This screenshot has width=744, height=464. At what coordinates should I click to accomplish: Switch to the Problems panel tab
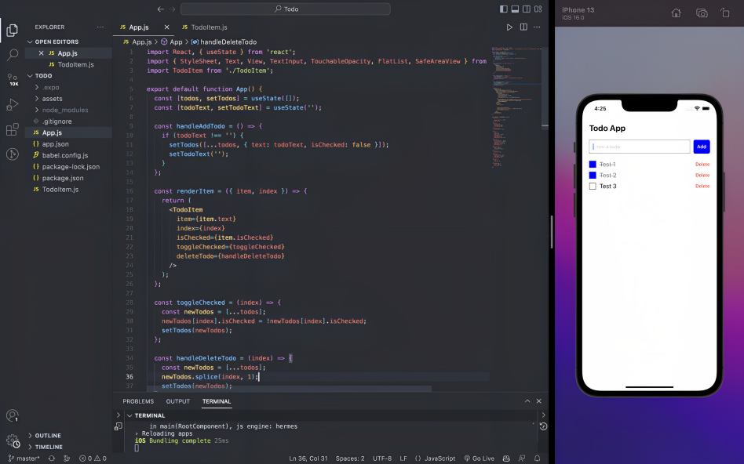click(x=138, y=401)
